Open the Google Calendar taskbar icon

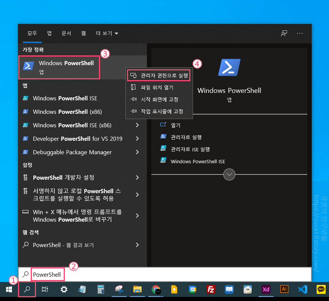[192, 289]
